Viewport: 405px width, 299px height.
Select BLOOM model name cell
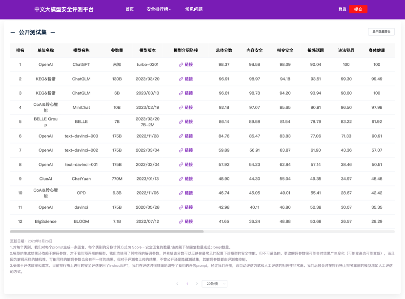pyautogui.click(x=81, y=221)
